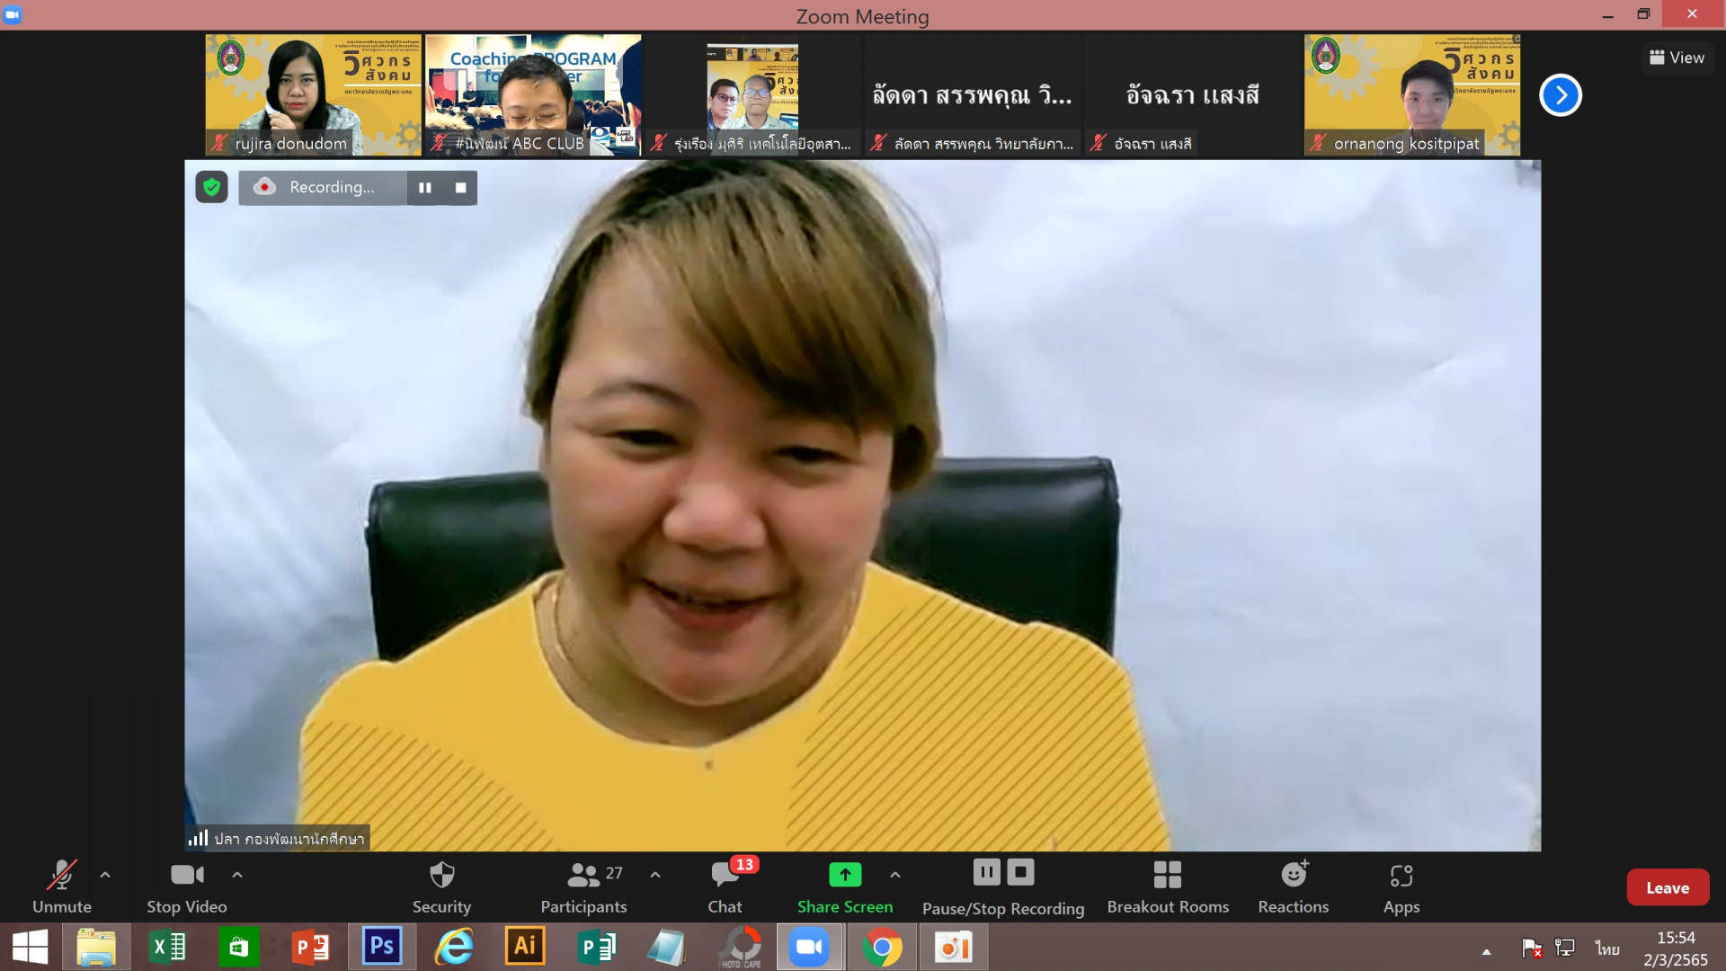Open Google Chrome from taskbar

[882, 948]
